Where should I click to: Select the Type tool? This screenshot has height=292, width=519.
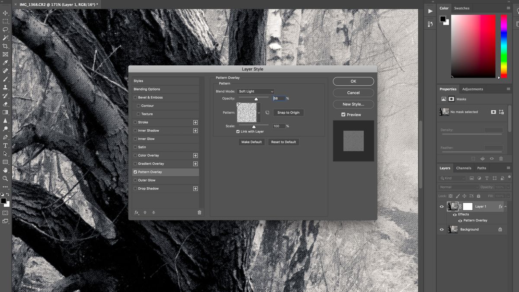5,145
